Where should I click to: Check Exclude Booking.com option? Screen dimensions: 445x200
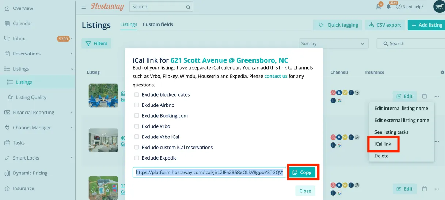point(137,115)
